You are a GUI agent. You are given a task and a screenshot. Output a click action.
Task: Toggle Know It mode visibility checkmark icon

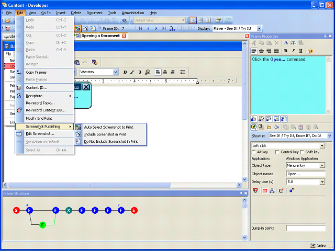261,119
